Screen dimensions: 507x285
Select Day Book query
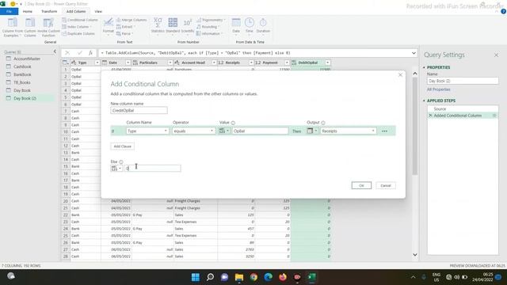pyautogui.click(x=22, y=90)
